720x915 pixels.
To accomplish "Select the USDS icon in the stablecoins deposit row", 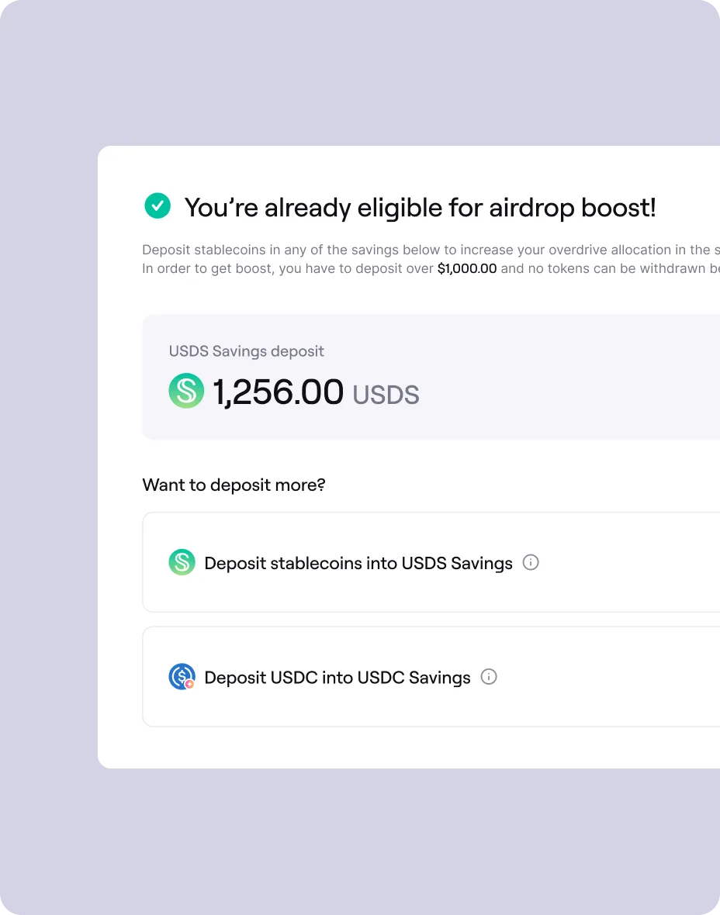I will click(x=182, y=562).
